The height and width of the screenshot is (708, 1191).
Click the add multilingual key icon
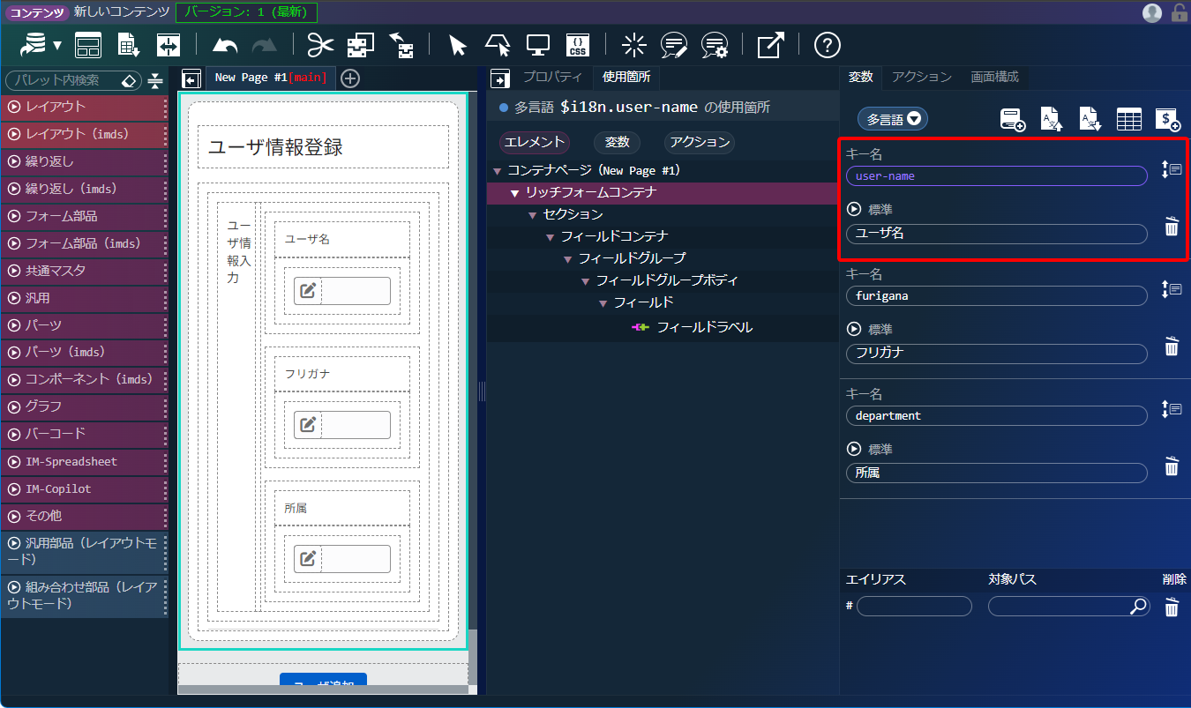pyautogui.click(x=1013, y=120)
